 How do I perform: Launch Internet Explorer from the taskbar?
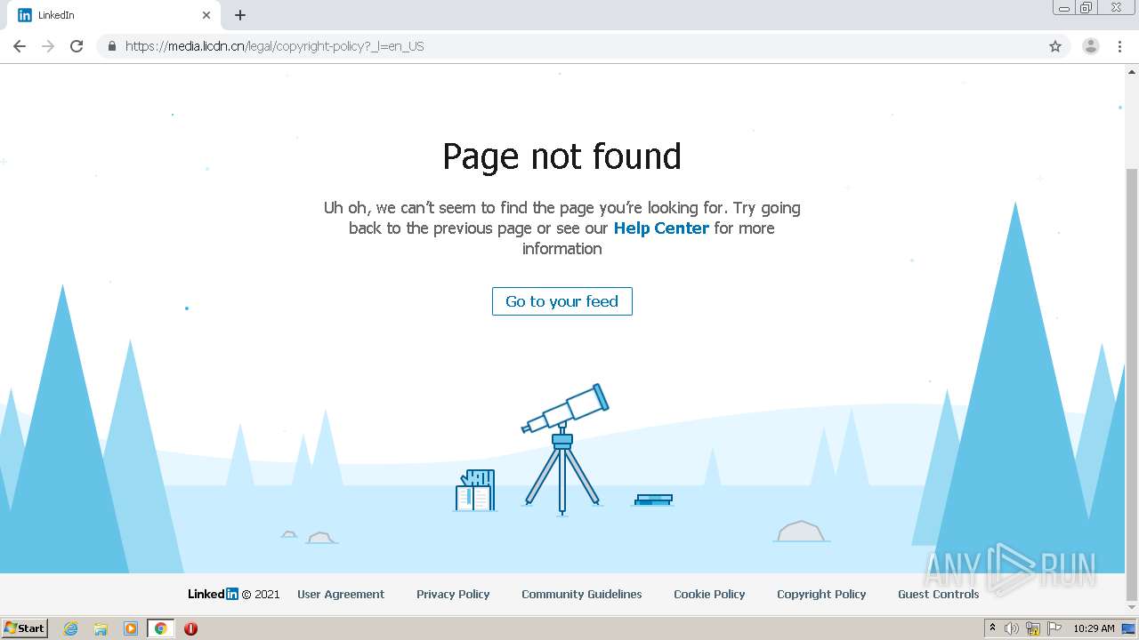71,628
